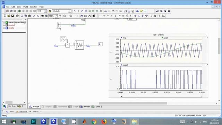Switch to the Data tab
Image resolution: width=222 pixels, height=125 pixels.
(96, 107)
